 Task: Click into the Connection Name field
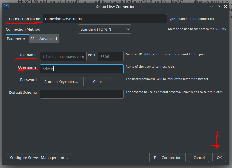(x=104, y=19)
